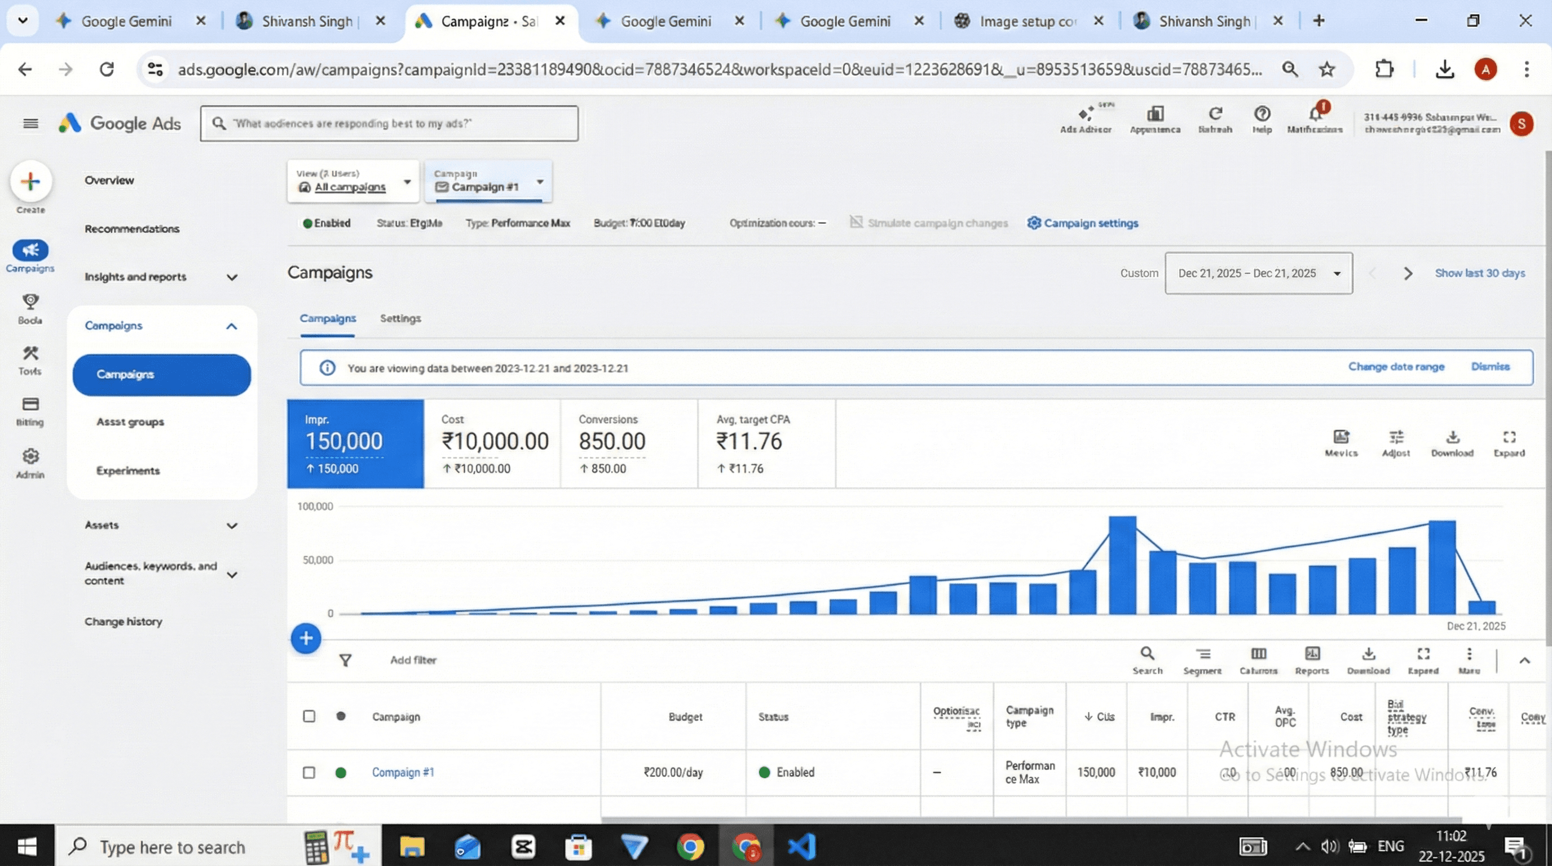Select highlighted Campaigns item in sidebar

point(161,374)
